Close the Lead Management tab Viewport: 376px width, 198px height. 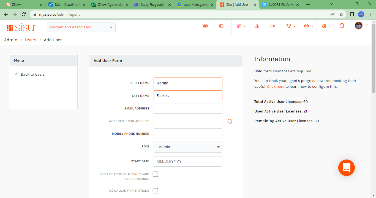(x=212, y=5)
